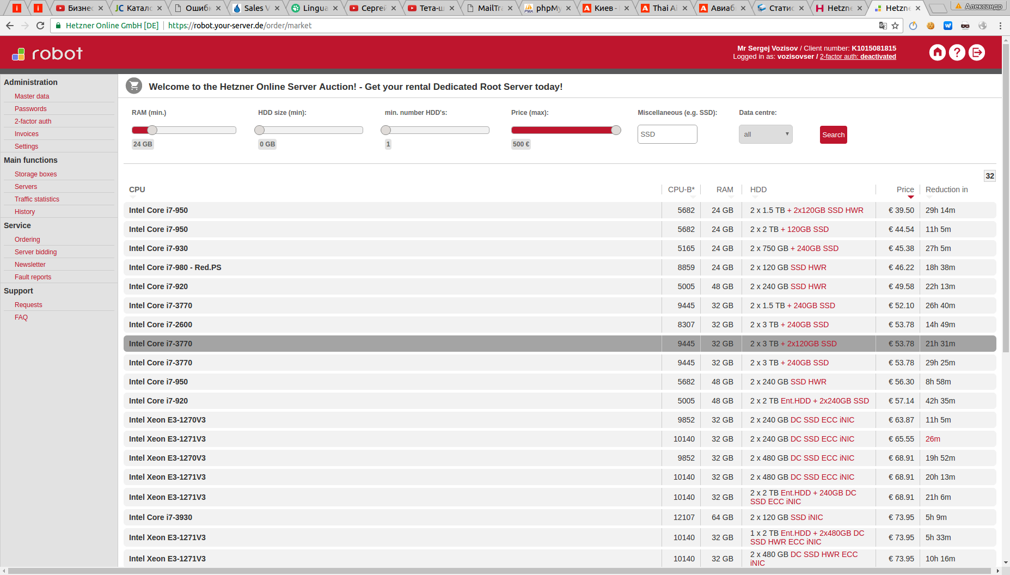Open the Data centre dropdown set to all
Image resolution: width=1010 pixels, height=575 pixels.
click(766, 134)
